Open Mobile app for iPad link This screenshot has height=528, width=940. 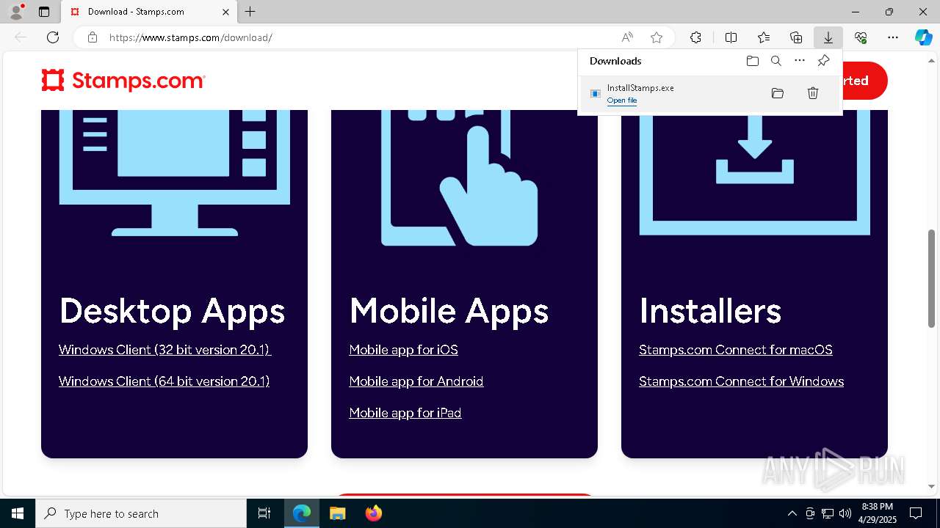tap(405, 413)
